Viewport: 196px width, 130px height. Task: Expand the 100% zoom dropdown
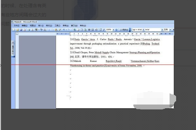(x=113, y=30)
